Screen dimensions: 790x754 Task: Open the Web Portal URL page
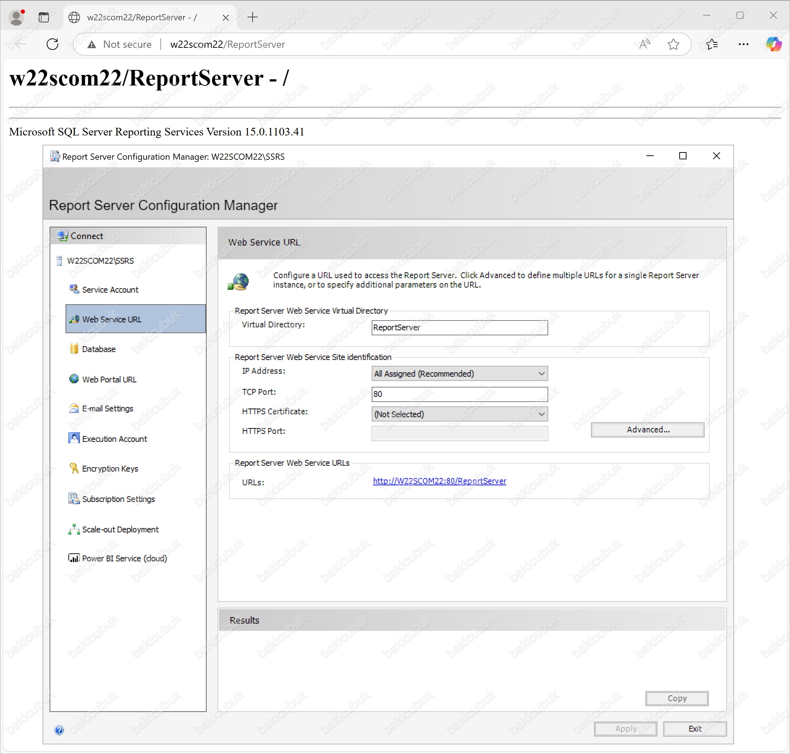109,380
